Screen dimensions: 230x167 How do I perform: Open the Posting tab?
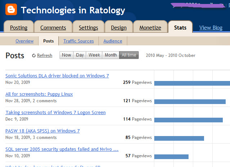tap(18, 27)
